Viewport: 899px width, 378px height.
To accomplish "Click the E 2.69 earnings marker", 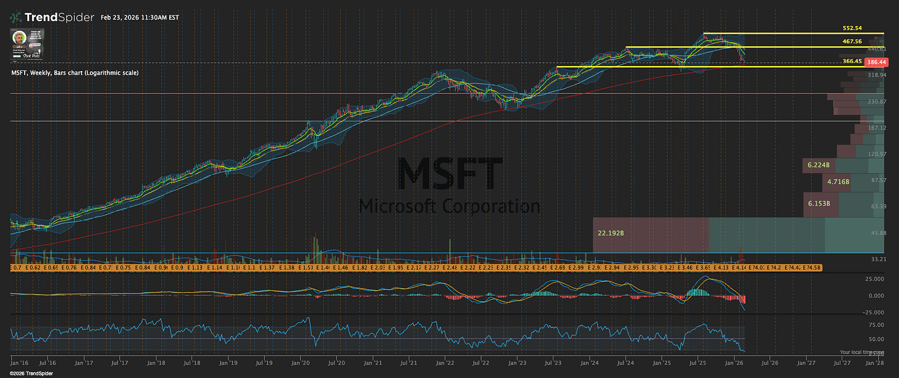I will click(558, 267).
